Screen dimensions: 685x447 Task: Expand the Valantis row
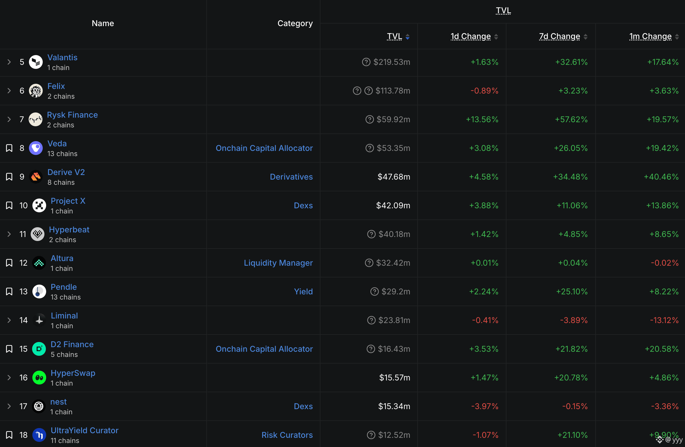click(x=9, y=62)
